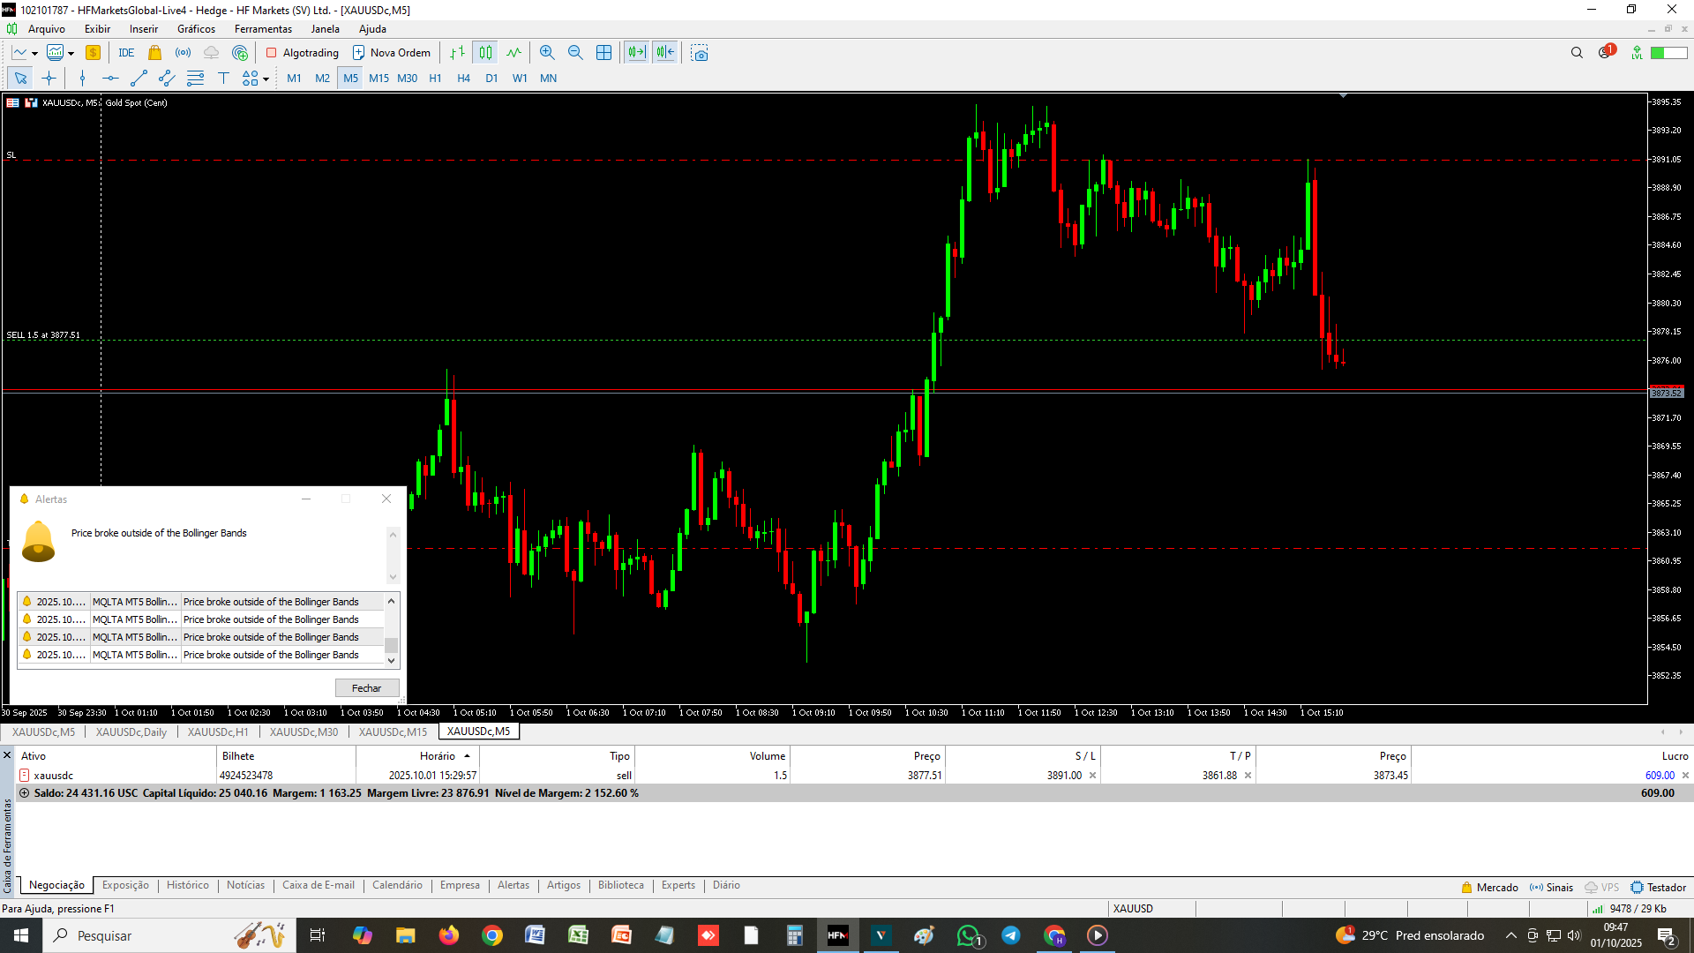This screenshot has height=953, width=1694.
Task: Open the MQL5 Market bag icon
Action: pos(155,53)
